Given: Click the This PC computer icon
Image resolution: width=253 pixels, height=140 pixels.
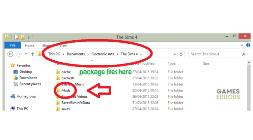Looking at the screenshot, I should coord(13,109).
